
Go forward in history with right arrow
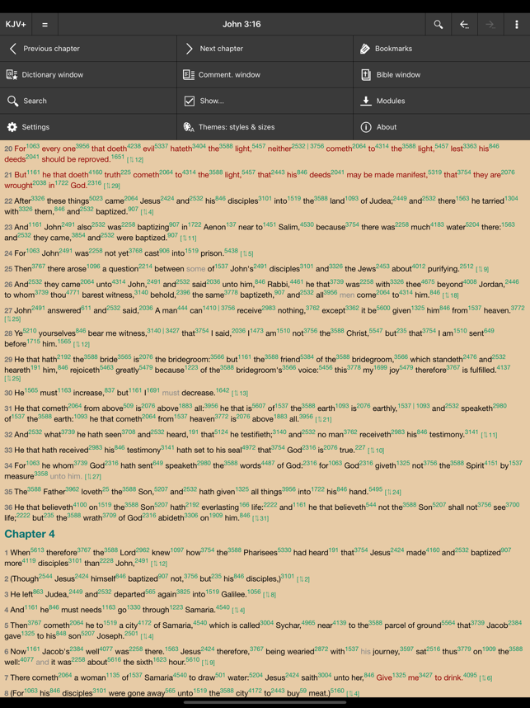pos(490,25)
